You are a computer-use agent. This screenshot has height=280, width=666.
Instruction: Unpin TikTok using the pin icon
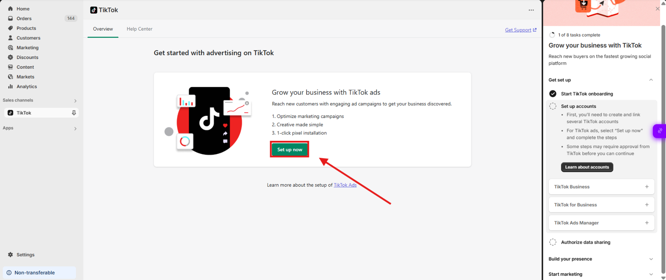[x=74, y=113]
